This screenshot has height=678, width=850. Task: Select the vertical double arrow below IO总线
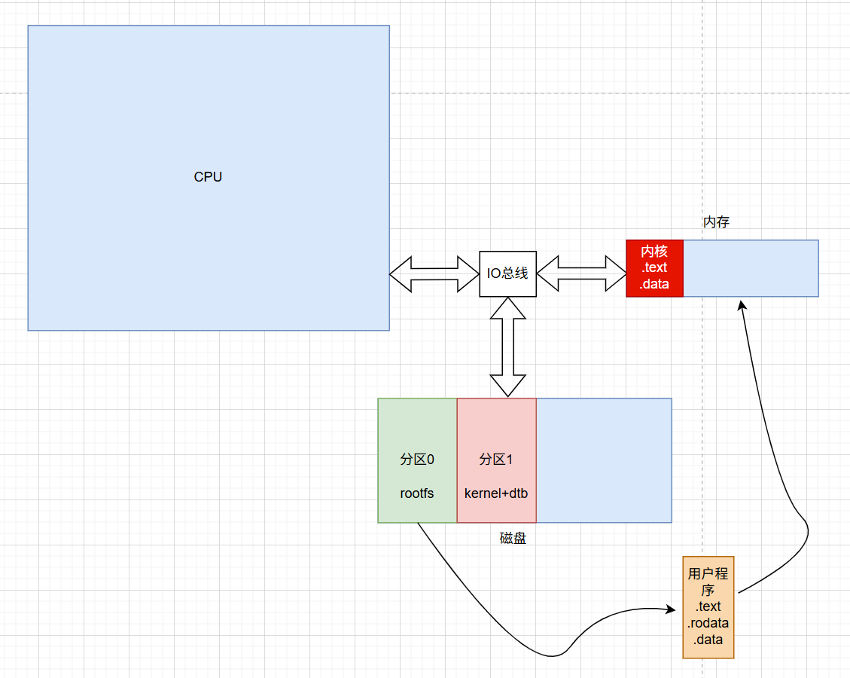coord(508,347)
